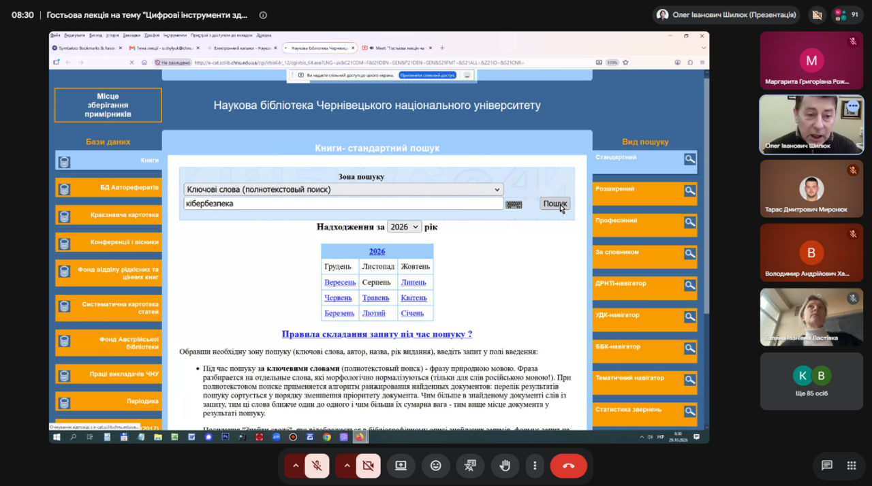Select the 'Конференції і вісники' database
The height and width of the screenshot is (486, 872).
[x=109, y=242]
